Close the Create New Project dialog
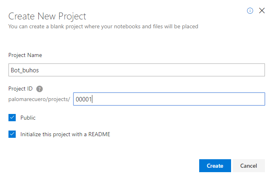The width and height of the screenshot is (275, 177). click(262, 11)
